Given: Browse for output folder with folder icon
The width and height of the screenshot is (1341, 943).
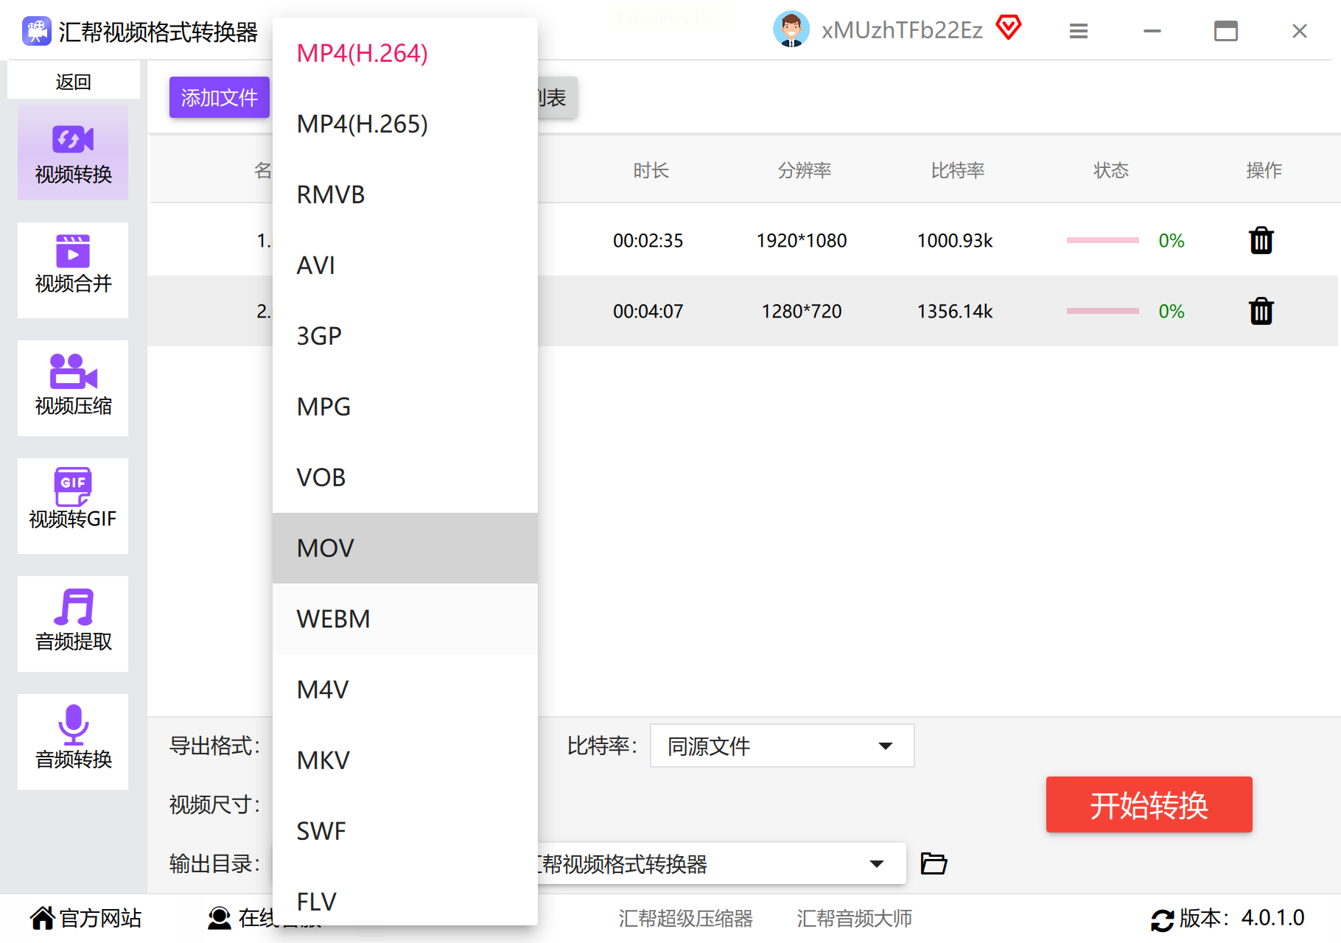Looking at the screenshot, I should (x=934, y=863).
